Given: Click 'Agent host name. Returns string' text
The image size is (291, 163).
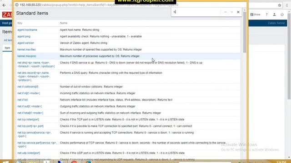Looking at the screenshot, I should (x=80, y=30).
